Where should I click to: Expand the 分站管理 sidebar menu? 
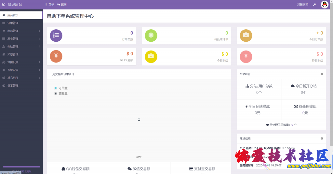[21, 47]
